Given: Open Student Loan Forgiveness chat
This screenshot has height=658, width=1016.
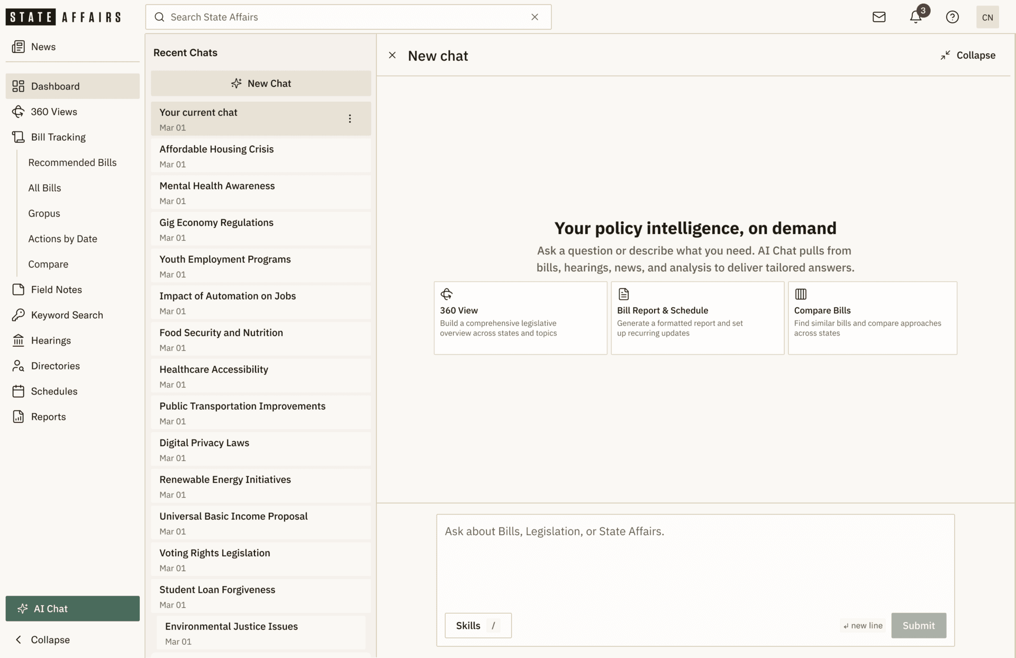Looking at the screenshot, I should (x=261, y=596).
